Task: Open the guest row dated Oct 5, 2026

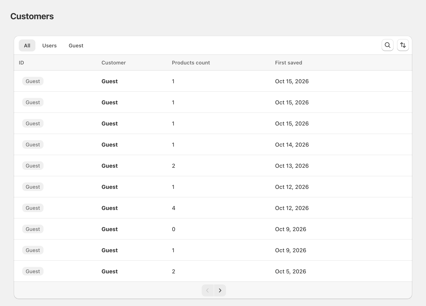Action: click(x=213, y=271)
